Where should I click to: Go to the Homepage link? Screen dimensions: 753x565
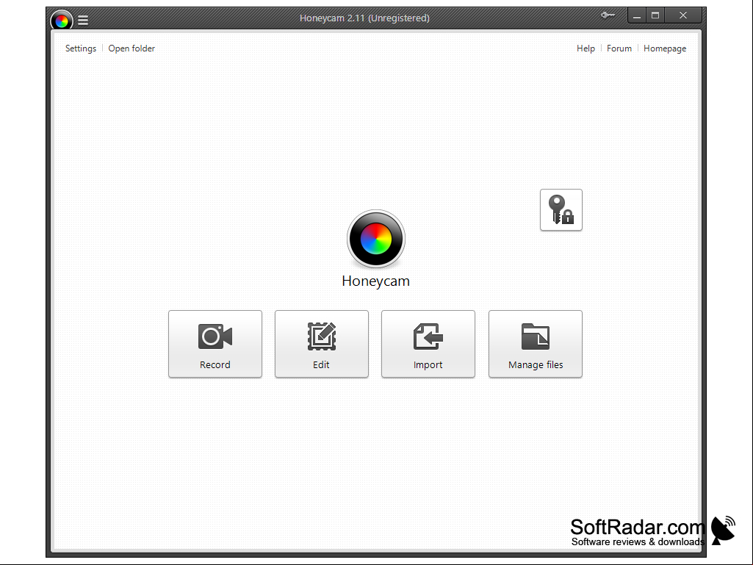[x=665, y=48]
